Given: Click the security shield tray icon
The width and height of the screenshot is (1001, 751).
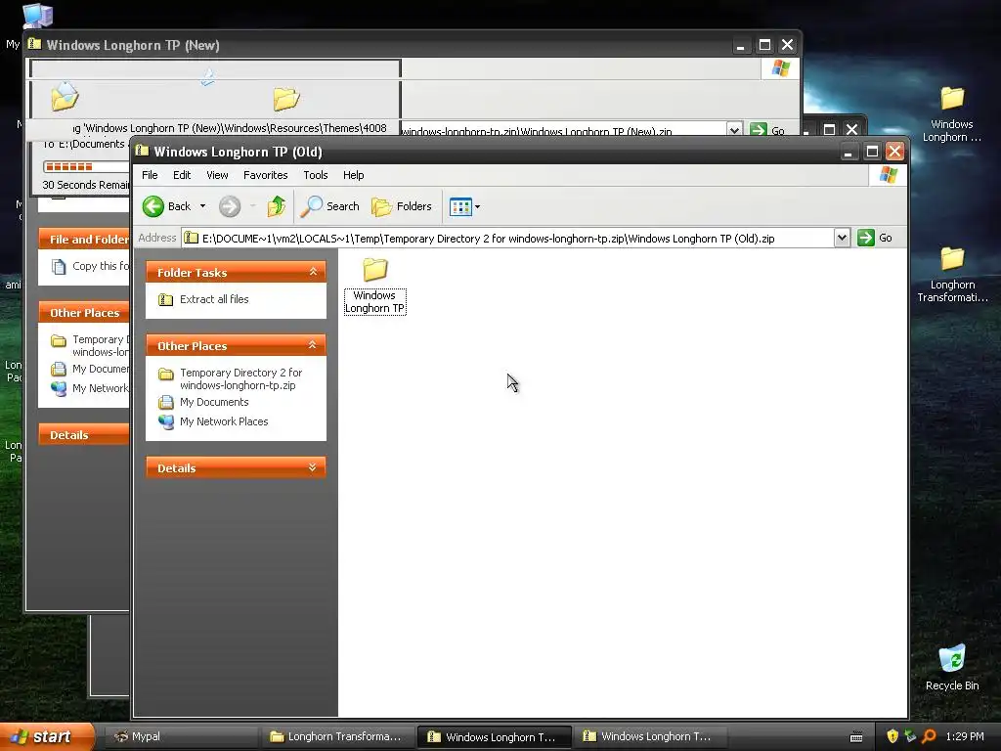Looking at the screenshot, I should [x=892, y=736].
